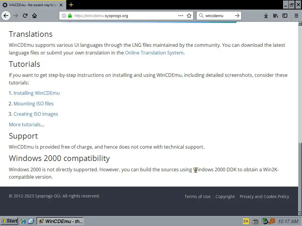Click the second quick launch icon
The image size is (302, 226).
pos(31,221)
